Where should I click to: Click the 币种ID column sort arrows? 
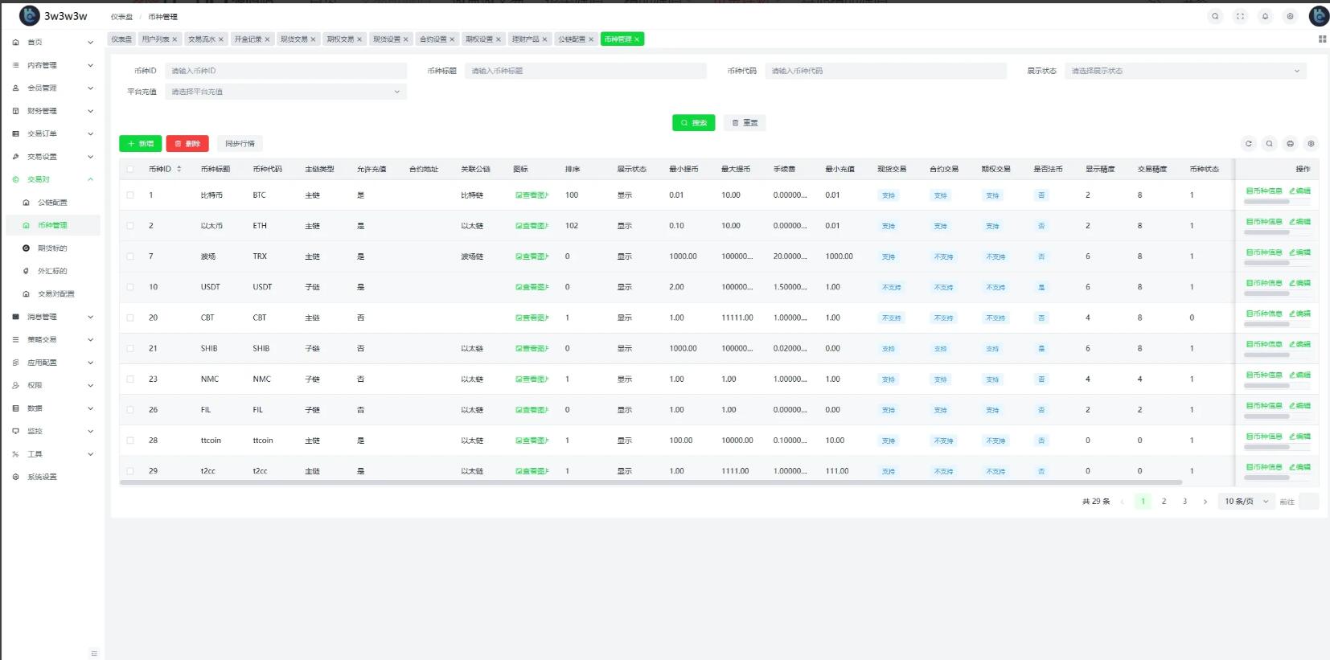[x=179, y=169]
